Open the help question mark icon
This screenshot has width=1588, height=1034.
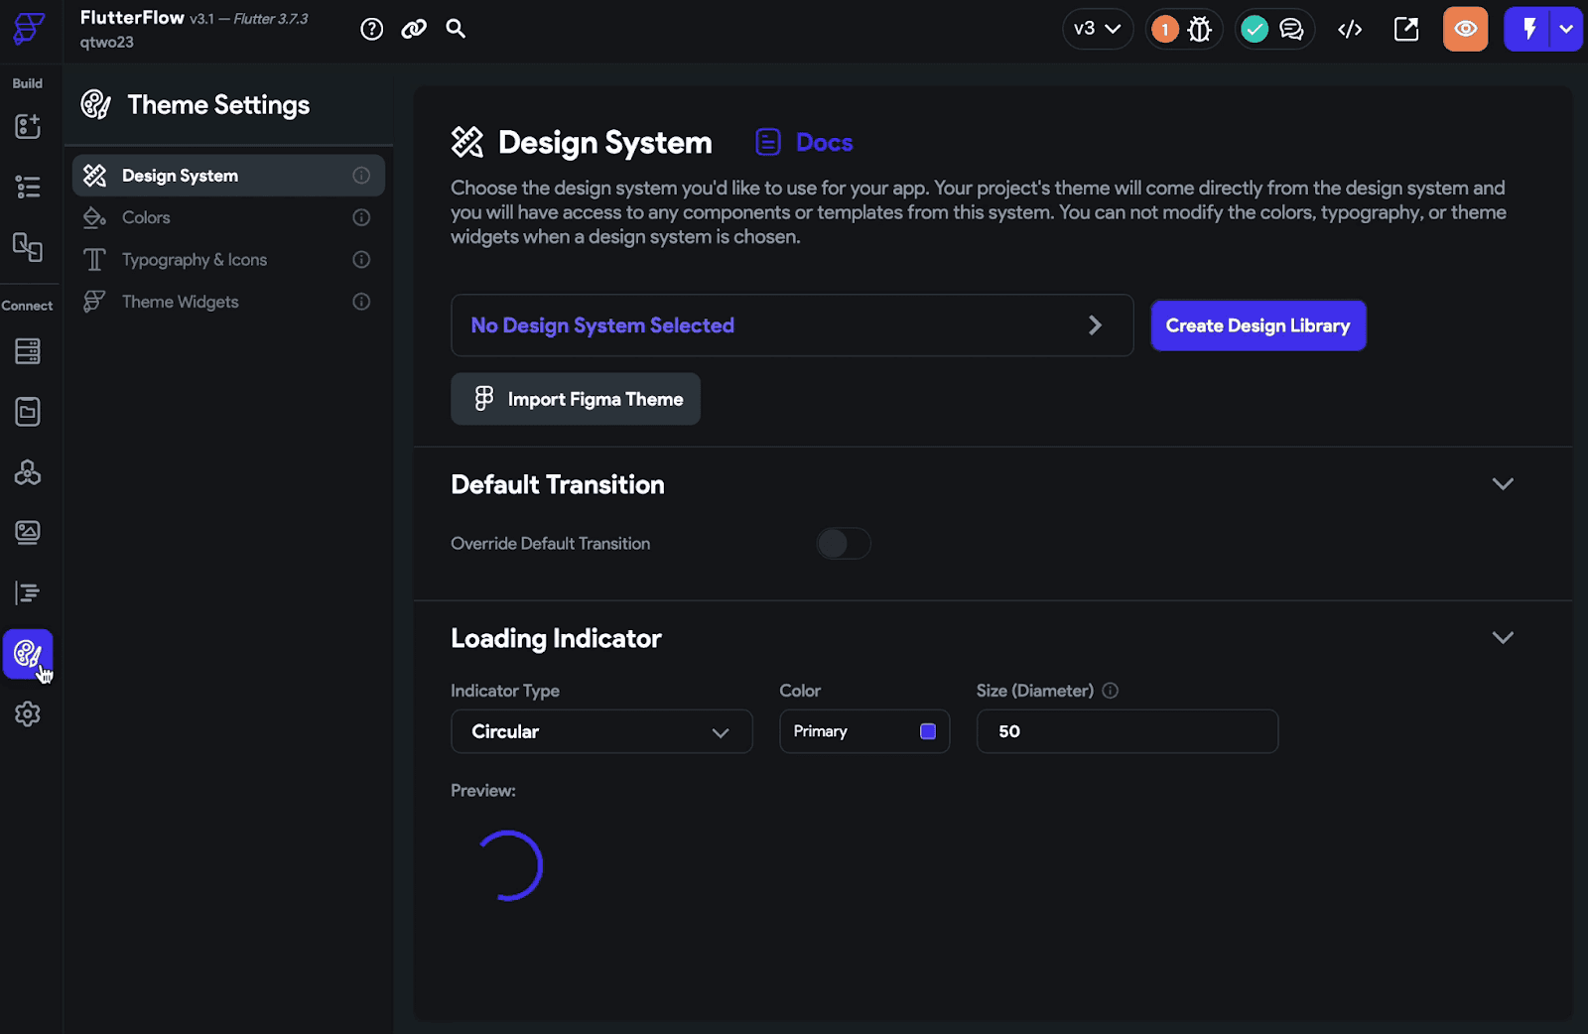tap(372, 29)
